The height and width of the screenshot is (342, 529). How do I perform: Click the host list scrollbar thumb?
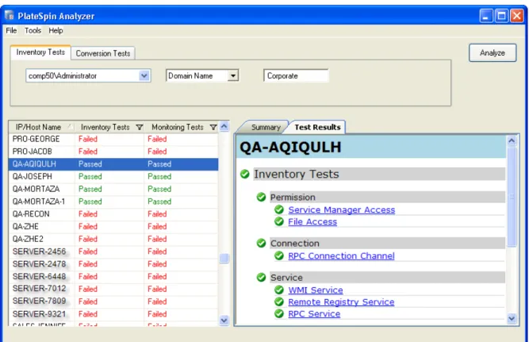pyautogui.click(x=224, y=258)
